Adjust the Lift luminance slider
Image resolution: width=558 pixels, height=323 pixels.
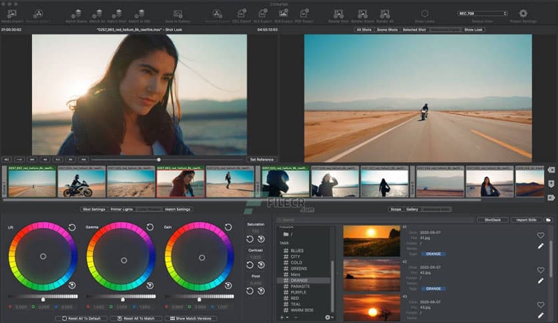(43, 299)
